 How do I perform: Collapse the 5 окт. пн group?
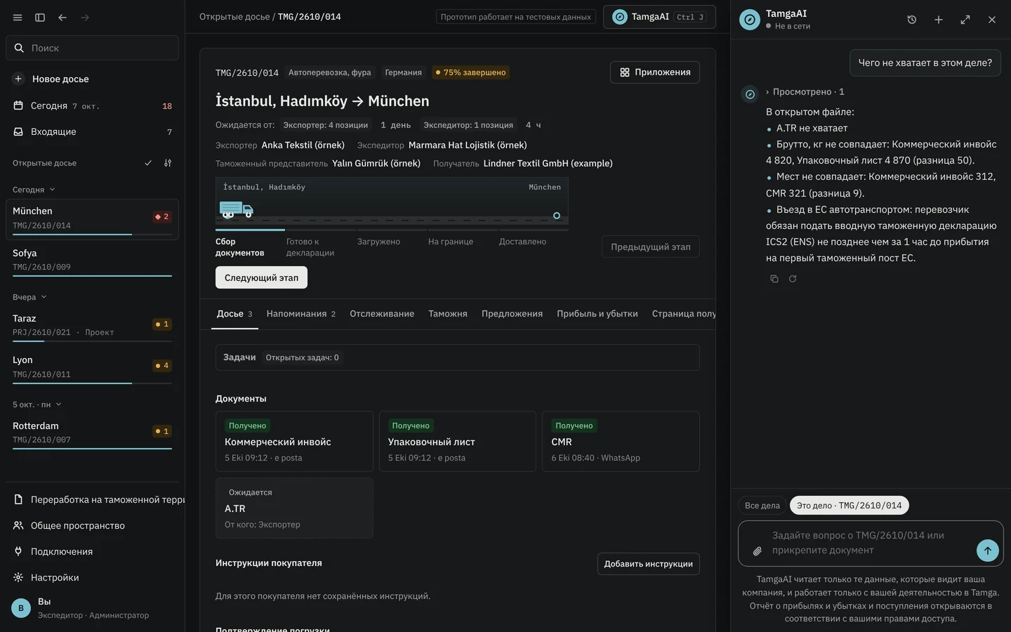pyautogui.click(x=37, y=404)
